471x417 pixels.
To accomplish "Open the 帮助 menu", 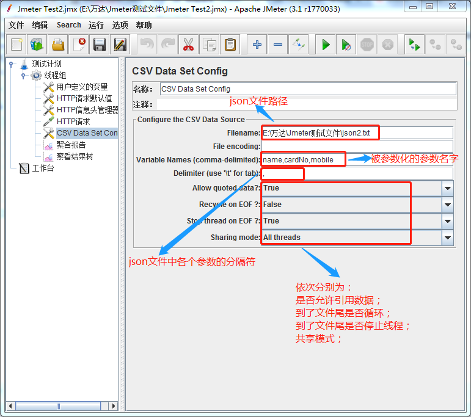I will click(x=144, y=25).
